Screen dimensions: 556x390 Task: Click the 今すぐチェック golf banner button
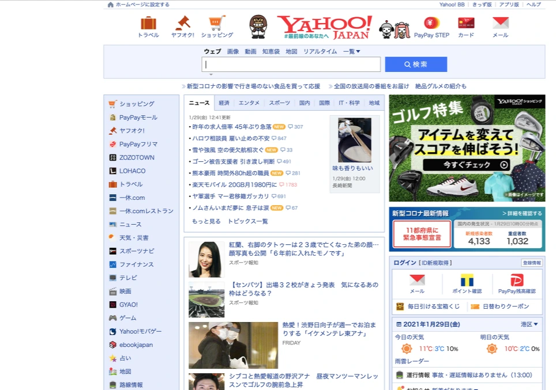[x=466, y=165]
